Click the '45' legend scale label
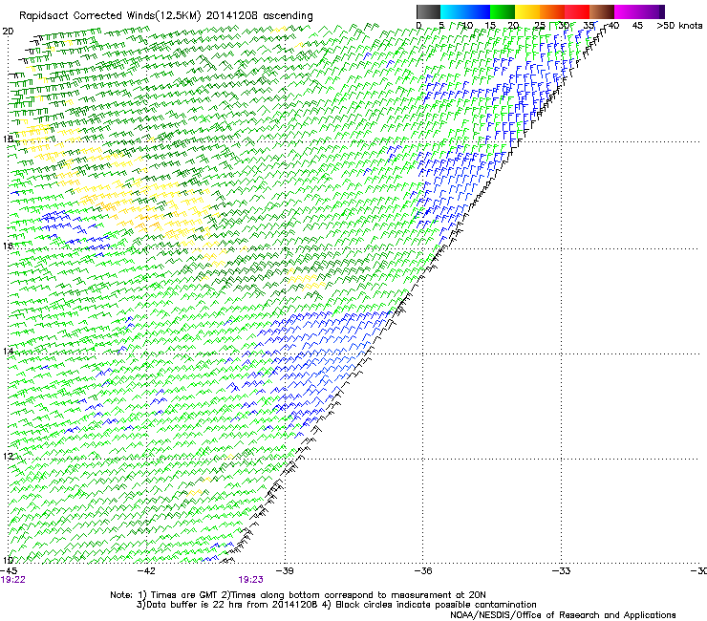 click(637, 25)
